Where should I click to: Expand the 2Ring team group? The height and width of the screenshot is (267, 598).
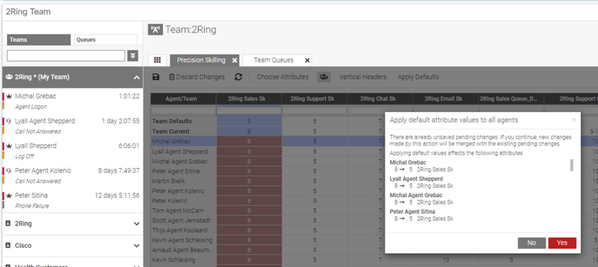(137, 224)
